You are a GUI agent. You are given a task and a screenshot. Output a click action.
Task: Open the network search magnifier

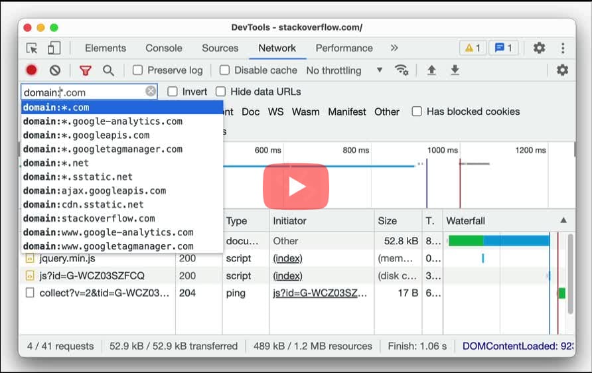[108, 70]
